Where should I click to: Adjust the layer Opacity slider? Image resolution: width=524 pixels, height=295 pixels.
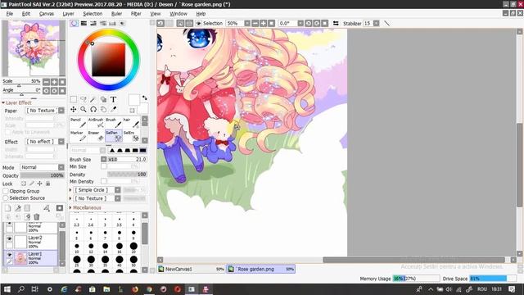pyautogui.click(x=42, y=175)
